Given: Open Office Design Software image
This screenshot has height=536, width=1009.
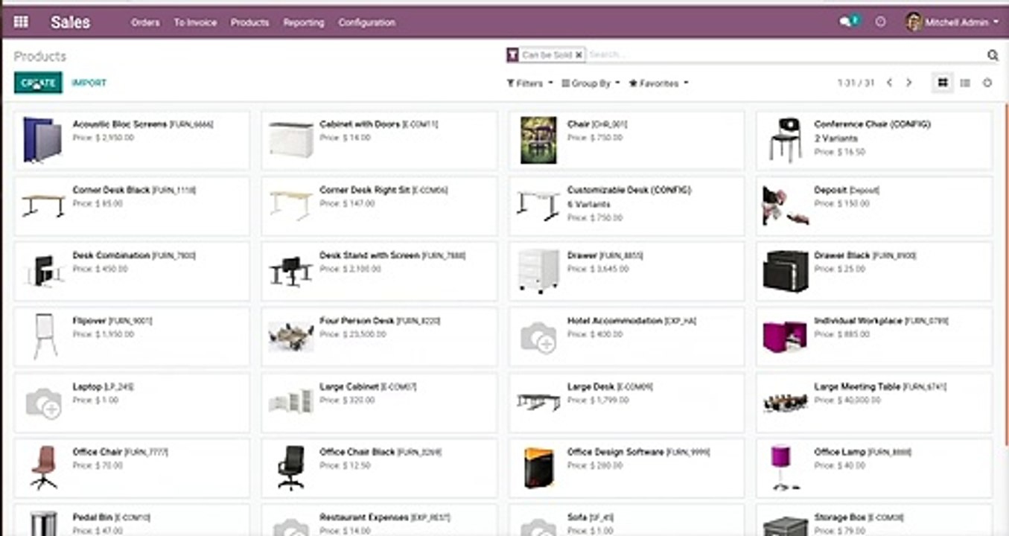Looking at the screenshot, I should [x=538, y=468].
